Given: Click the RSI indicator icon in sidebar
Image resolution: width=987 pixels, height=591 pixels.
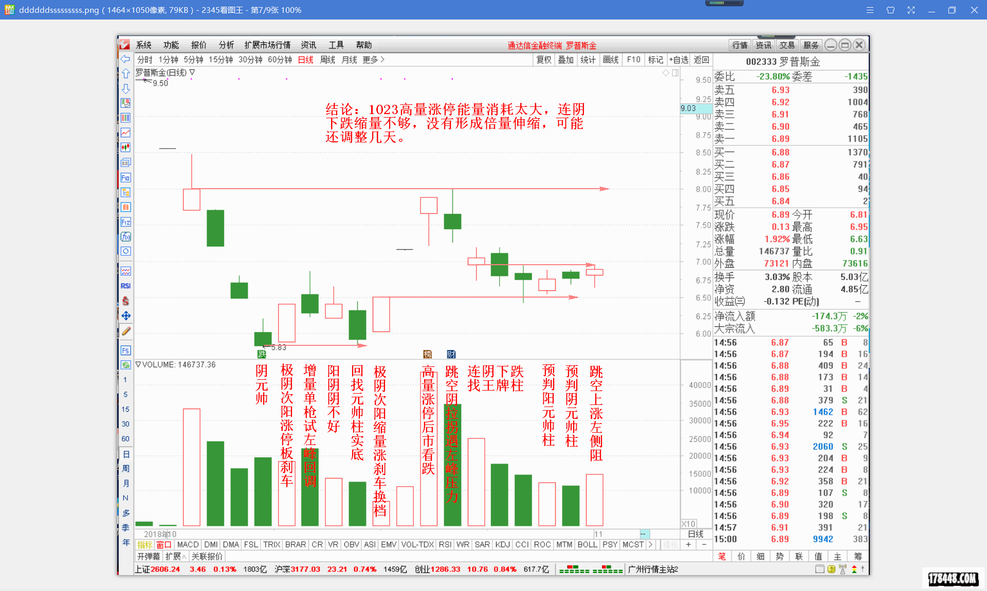Looking at the screenshot, I should 125,286.
